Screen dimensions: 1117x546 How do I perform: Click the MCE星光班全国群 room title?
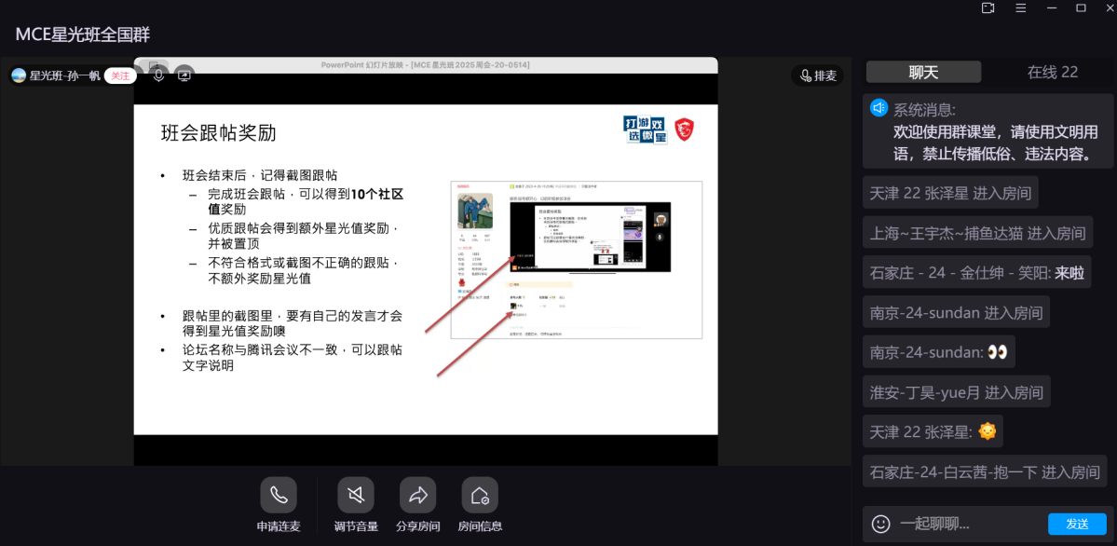tap(83, 34)
